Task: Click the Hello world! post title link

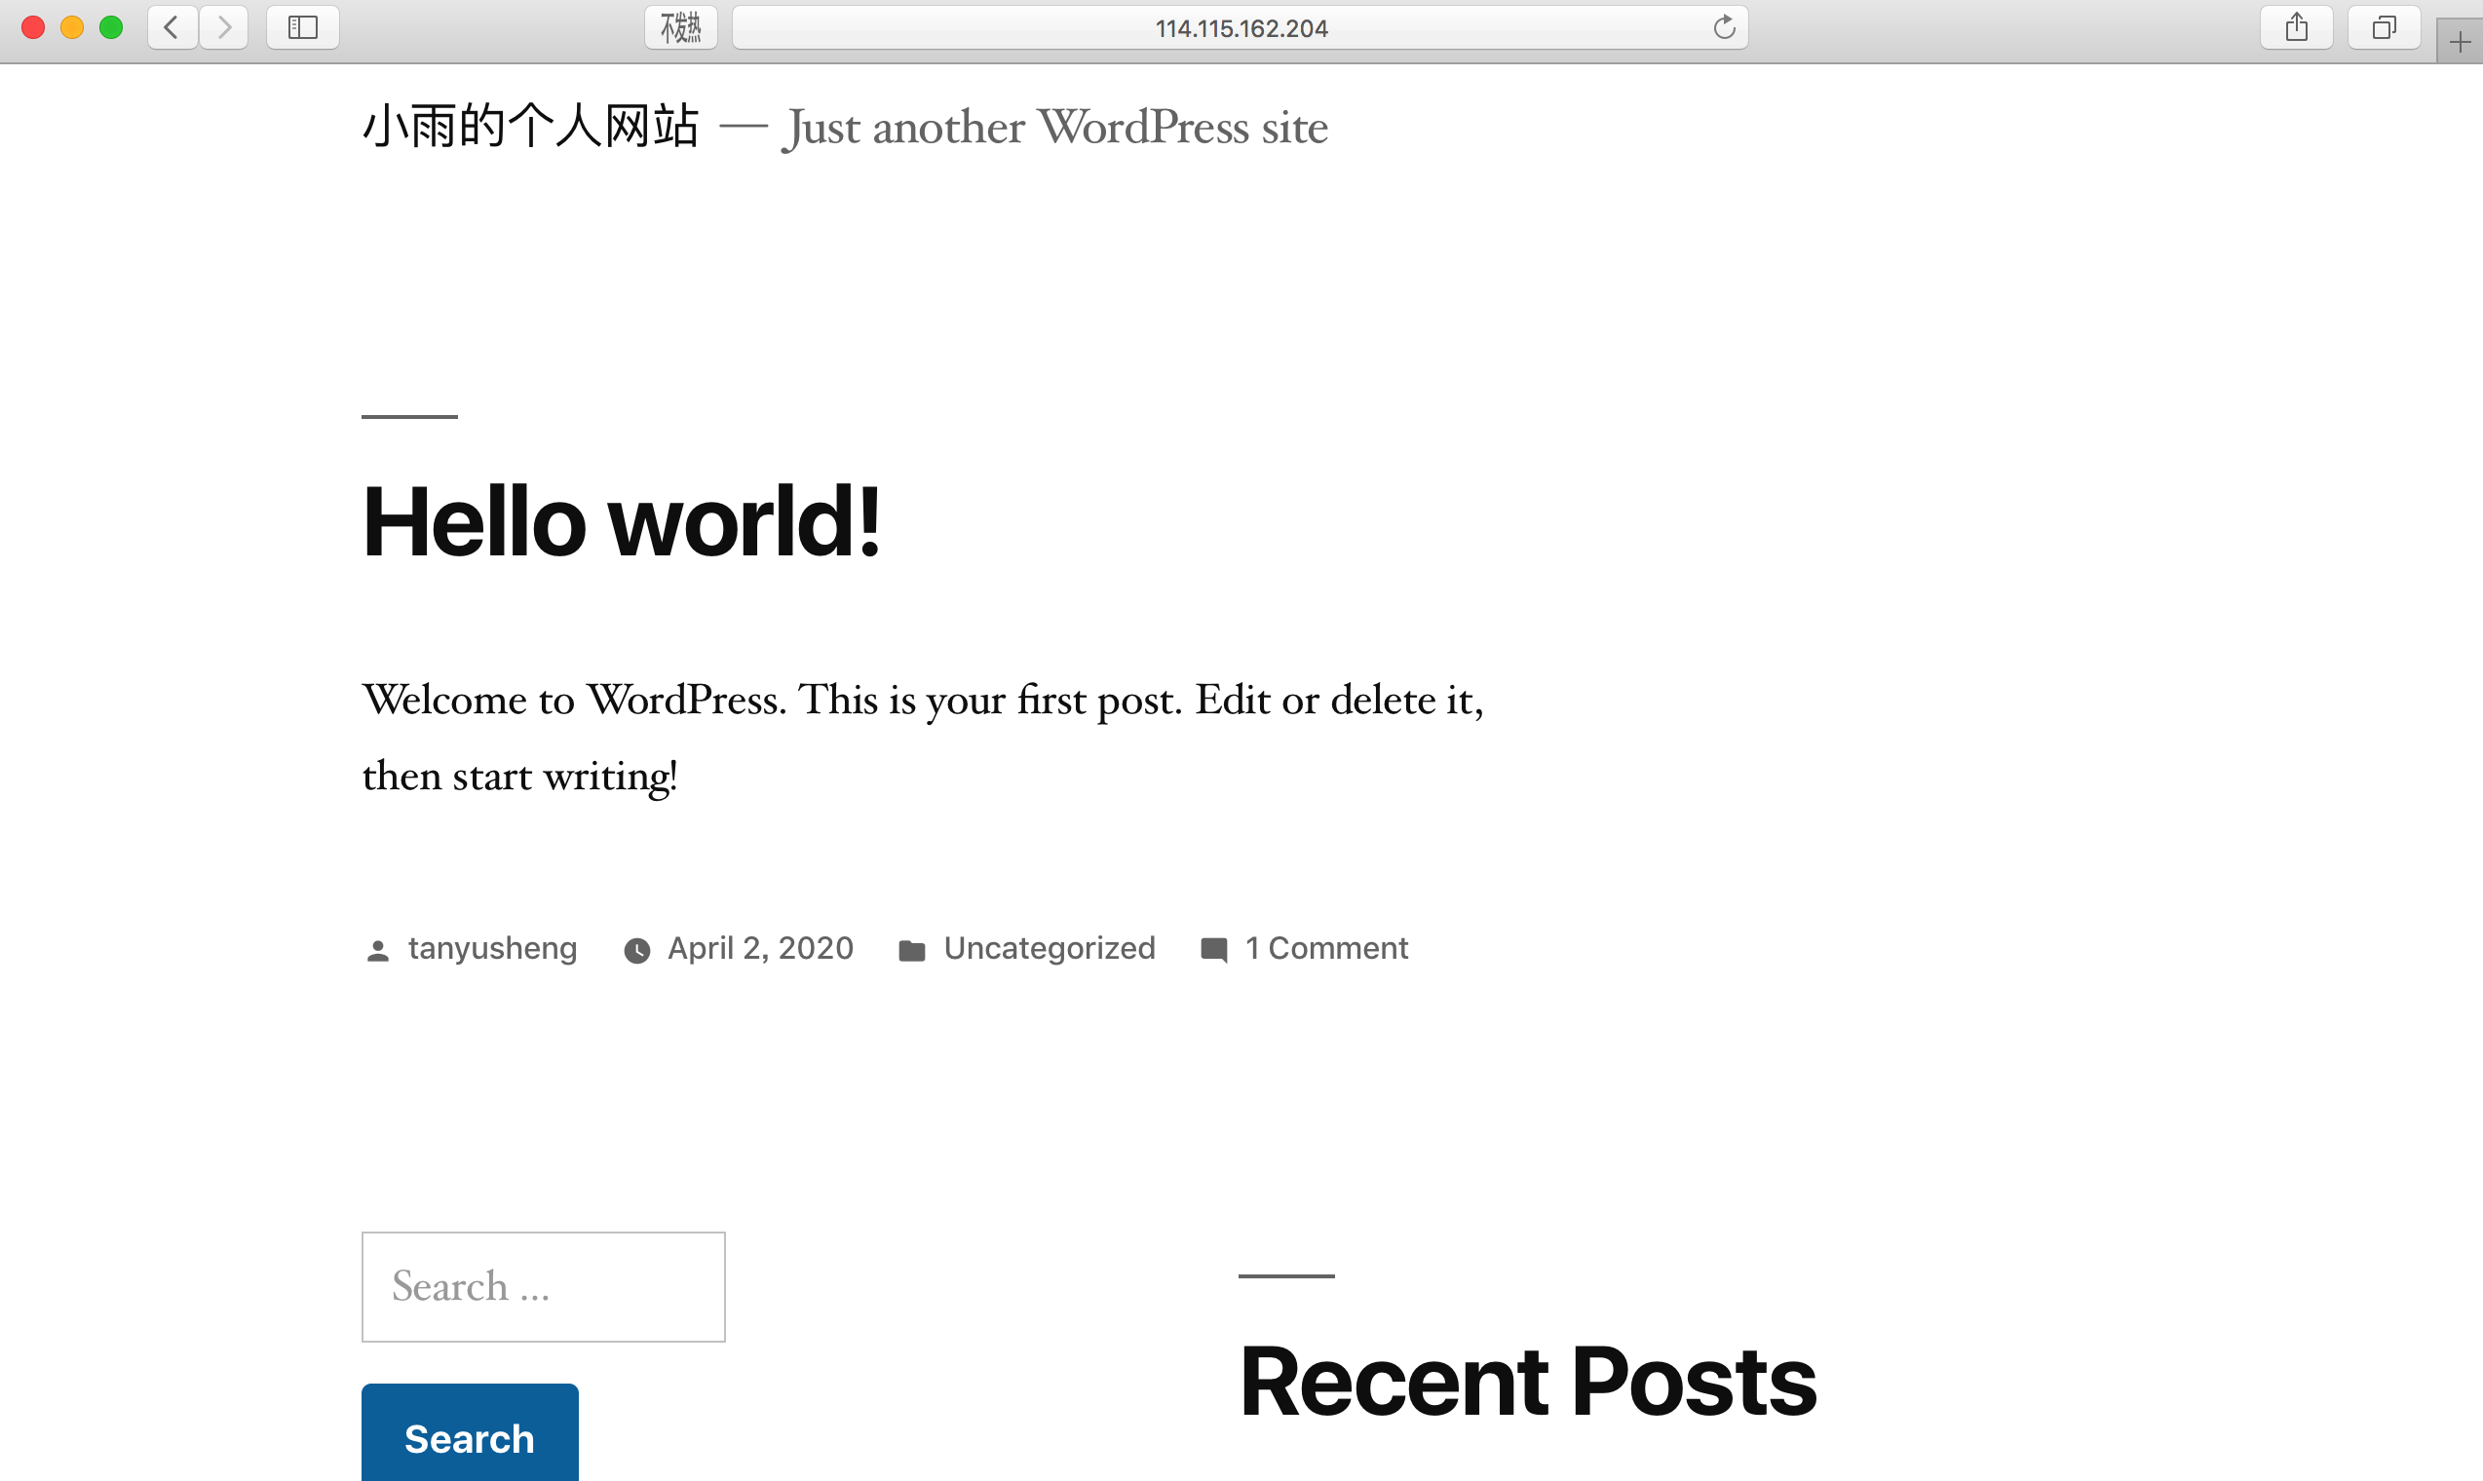Action: [623, 518]
